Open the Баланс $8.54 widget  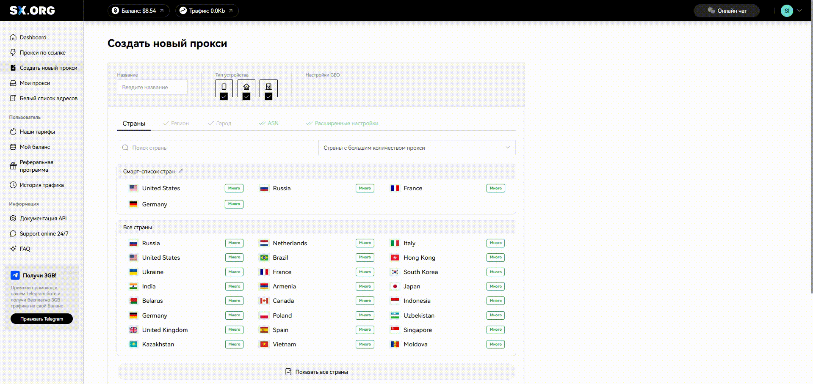click(138, 11)
